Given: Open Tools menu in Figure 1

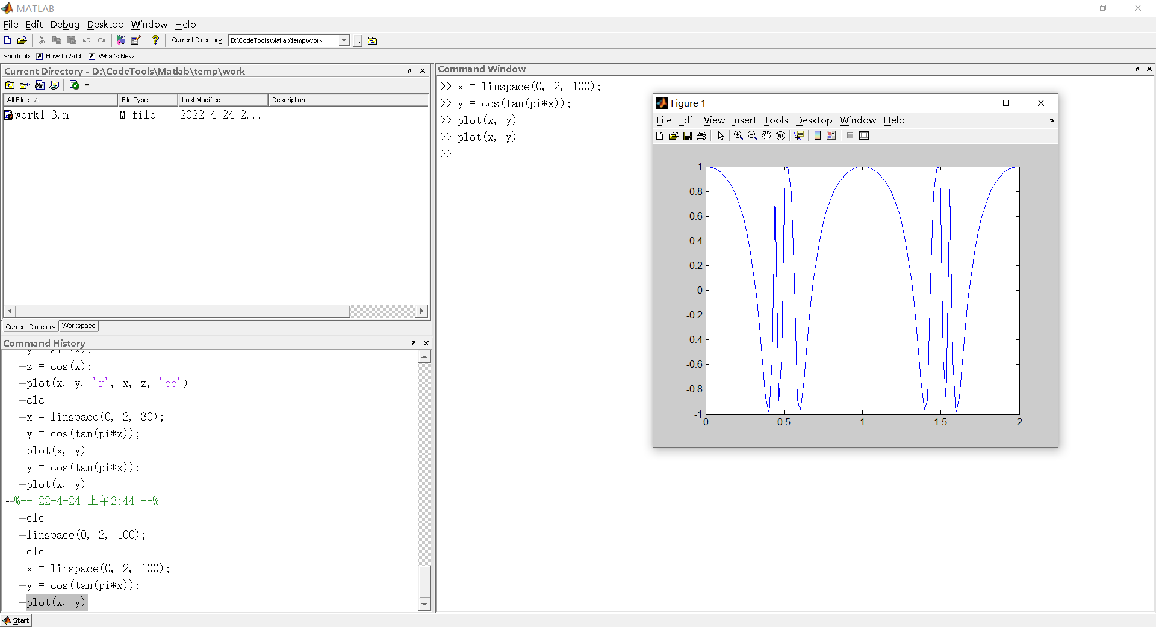Looking at the screenshot, I should [x=776, y=120].
